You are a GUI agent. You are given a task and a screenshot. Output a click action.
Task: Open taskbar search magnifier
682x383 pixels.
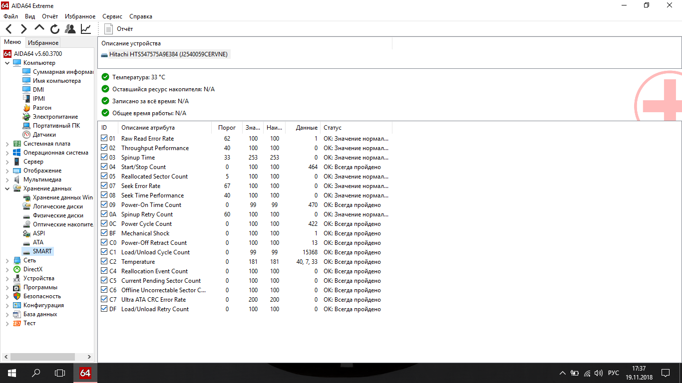(36, 373)
